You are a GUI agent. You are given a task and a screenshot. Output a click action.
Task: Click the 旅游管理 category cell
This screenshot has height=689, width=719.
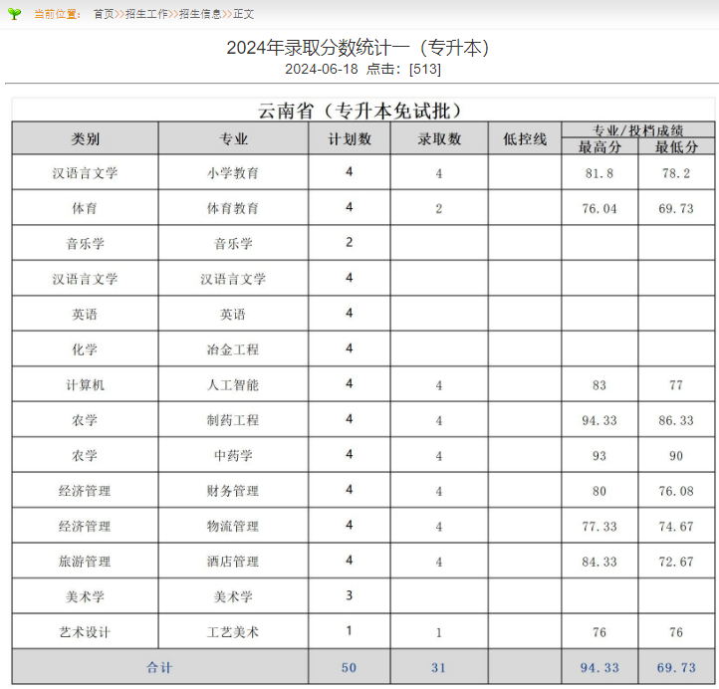(x=85, y=562)
